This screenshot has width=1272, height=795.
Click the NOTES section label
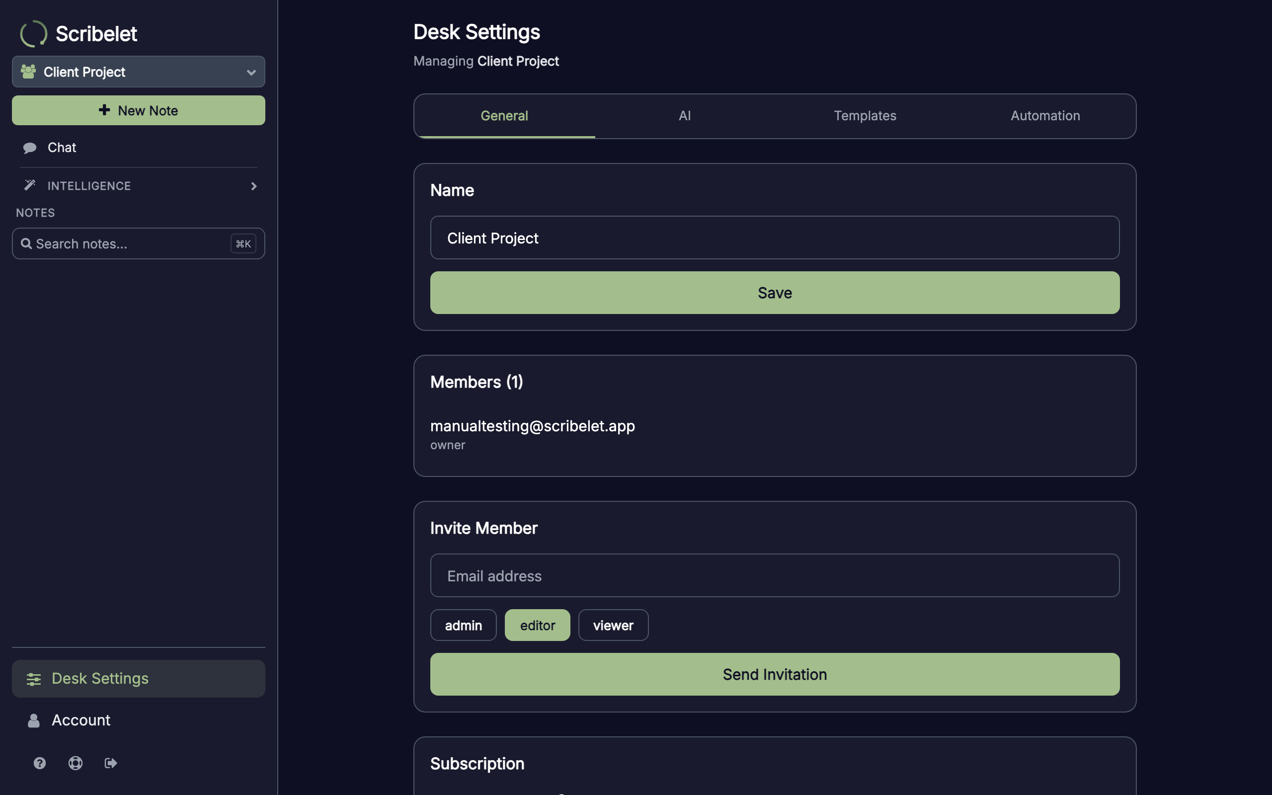pyautogui.click(x=35, y=213)
